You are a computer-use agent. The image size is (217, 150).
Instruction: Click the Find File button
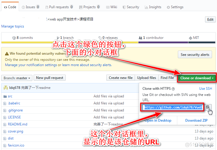click(x=167, y=78)
